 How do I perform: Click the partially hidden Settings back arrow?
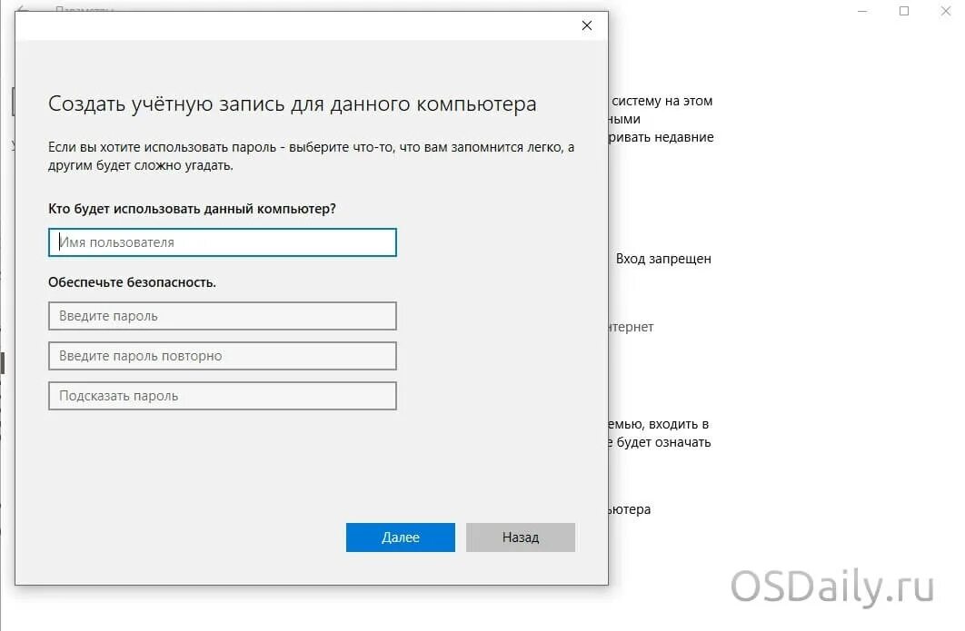click(x=22, y=8)
